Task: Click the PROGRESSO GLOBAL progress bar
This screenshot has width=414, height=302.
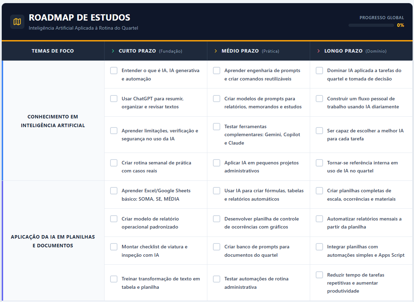Action: point(371,25)
